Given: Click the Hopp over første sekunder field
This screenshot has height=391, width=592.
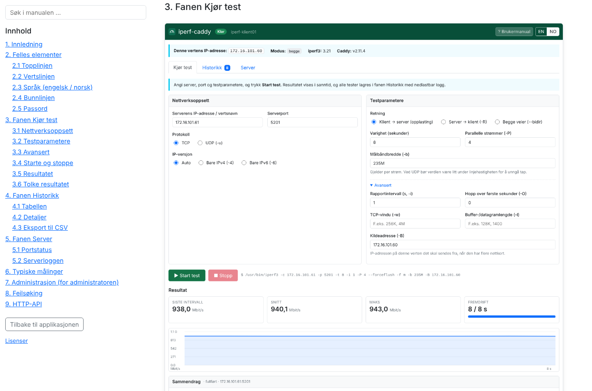Looking at the screenshot, I should pos(510,203).
